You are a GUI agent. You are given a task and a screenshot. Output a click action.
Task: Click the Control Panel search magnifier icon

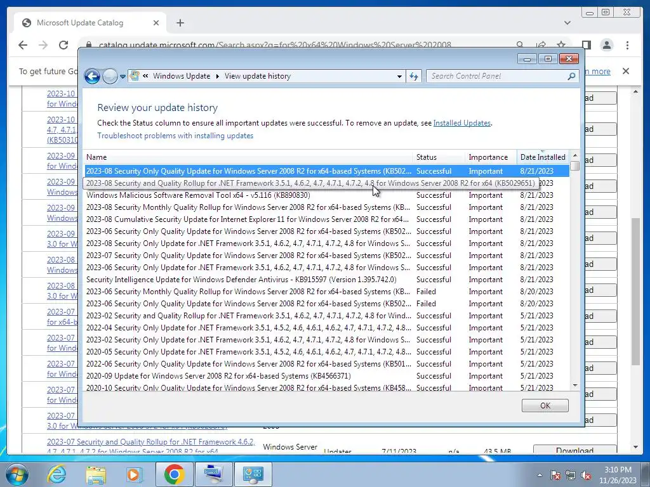tap(572, 76)
